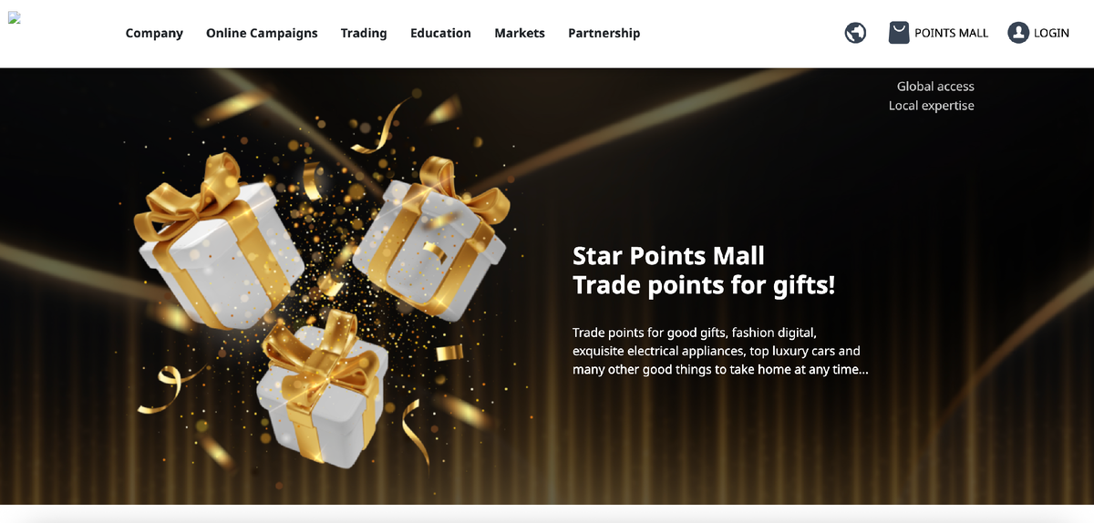Expand the Trading navigation menu

click(x=364, y=33)
